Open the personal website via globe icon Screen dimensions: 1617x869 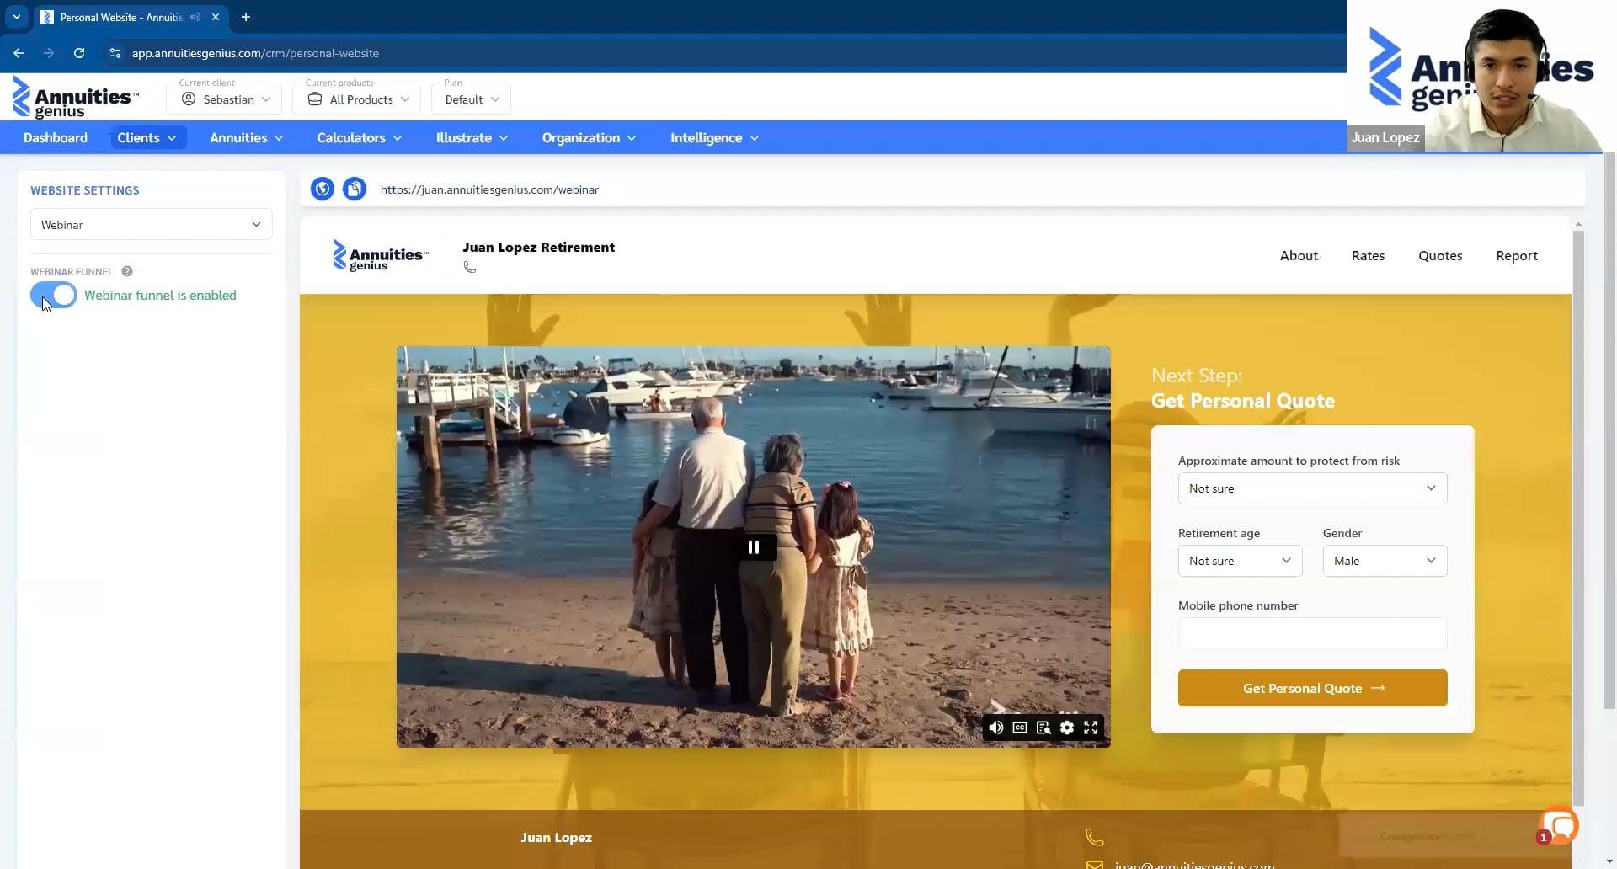point(323,189)
